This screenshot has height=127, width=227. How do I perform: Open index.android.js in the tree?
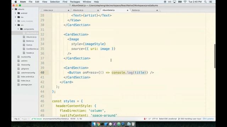(27, 77)
